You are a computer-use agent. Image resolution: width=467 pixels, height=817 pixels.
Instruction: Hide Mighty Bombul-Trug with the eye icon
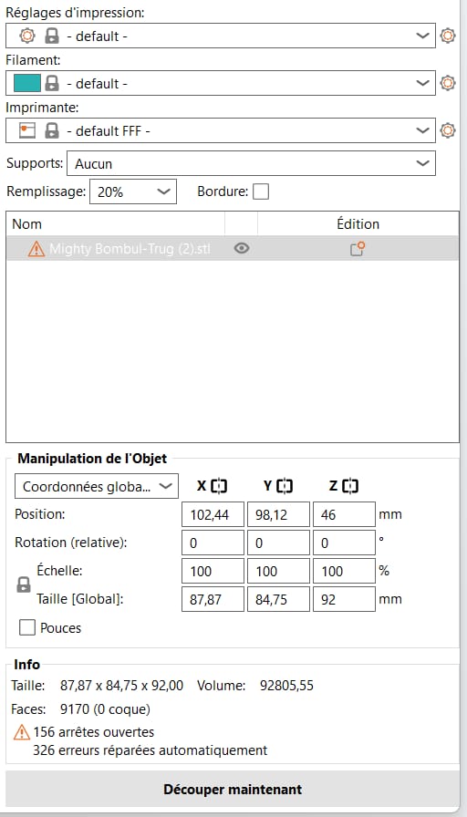click(x=242, y=249)
